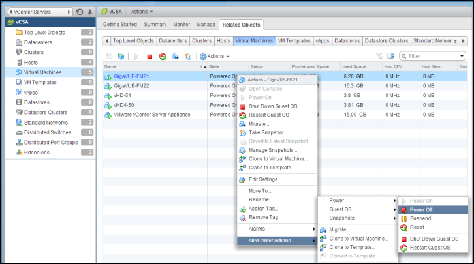474x264 pixels.
Task: Click the VMware vCenter Server Appliance VM icon
Action: (x=108, y=115)
